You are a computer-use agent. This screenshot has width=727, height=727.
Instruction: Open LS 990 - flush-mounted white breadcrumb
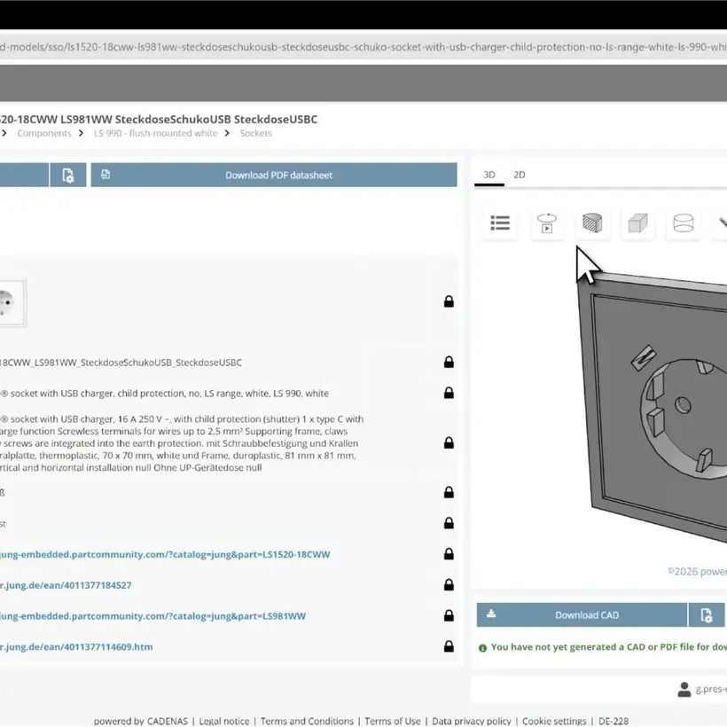tap(155, 133)
